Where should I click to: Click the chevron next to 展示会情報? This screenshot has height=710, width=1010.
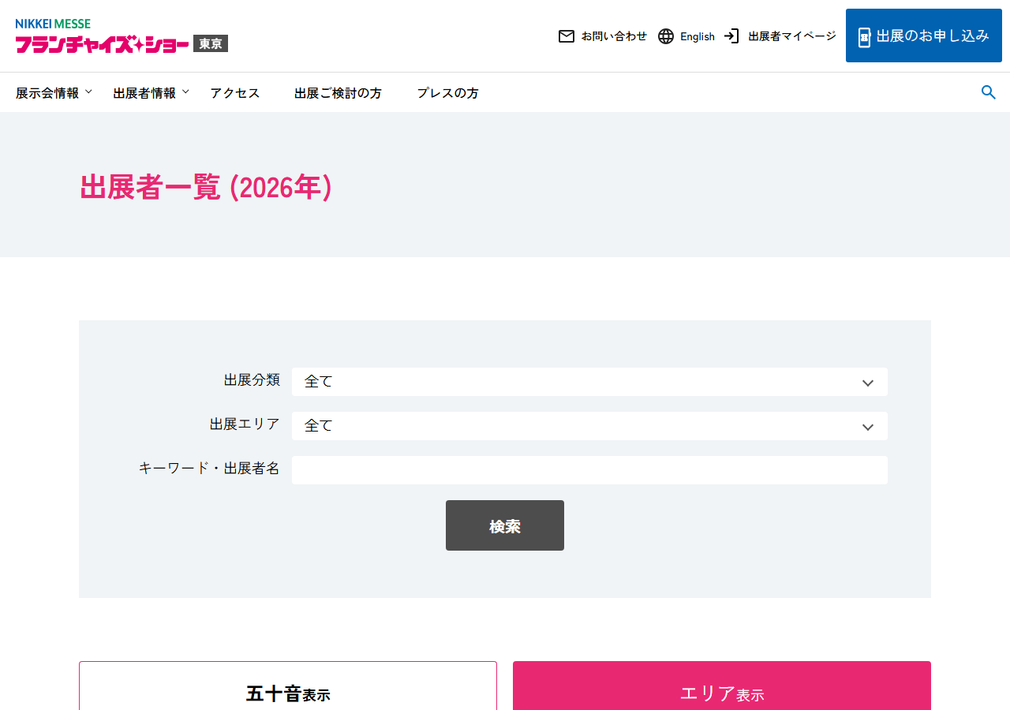coord(88,92)
